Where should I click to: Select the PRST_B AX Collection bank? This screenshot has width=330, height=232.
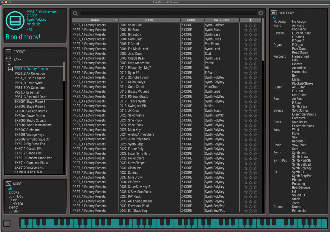pyautogui.click(x=30, y=74)
